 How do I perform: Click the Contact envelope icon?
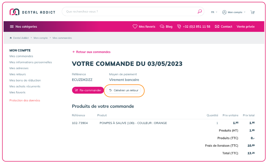pyautogui.click(x=217, y=27)
